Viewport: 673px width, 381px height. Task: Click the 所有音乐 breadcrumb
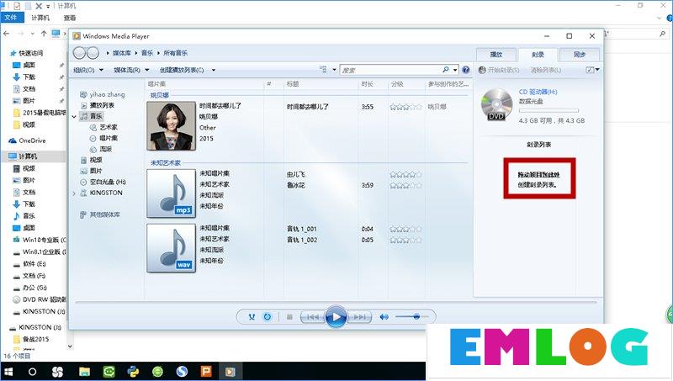[x=175, y=53]
